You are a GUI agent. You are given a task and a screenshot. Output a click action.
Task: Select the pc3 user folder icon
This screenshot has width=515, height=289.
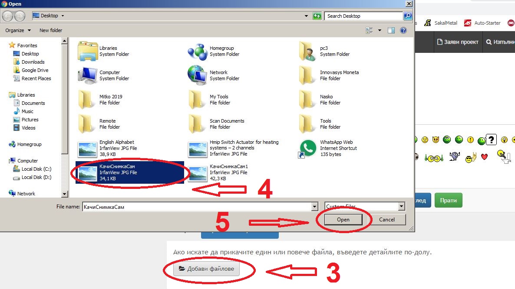[308, 51]
